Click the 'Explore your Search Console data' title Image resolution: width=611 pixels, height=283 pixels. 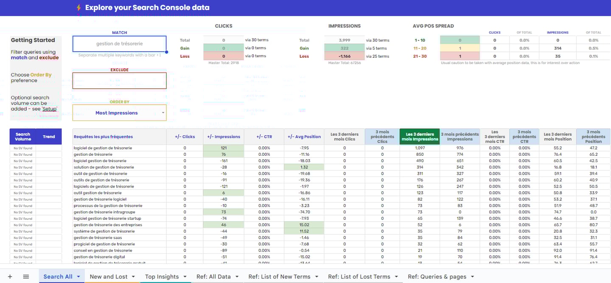tap(147, 8)
